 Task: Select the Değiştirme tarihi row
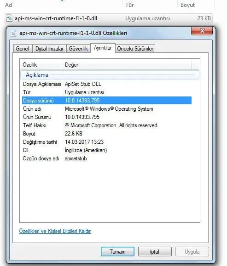(x=107, y=142)
